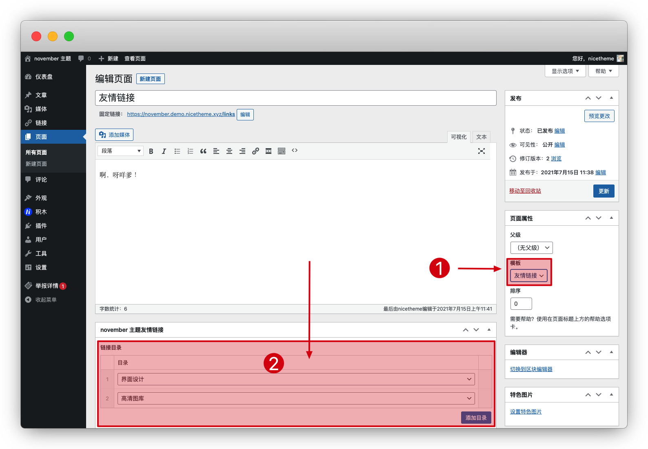Open 父级 parent page dropdown
This screenshot has height=449, width=648.
[x=532, y=248]
